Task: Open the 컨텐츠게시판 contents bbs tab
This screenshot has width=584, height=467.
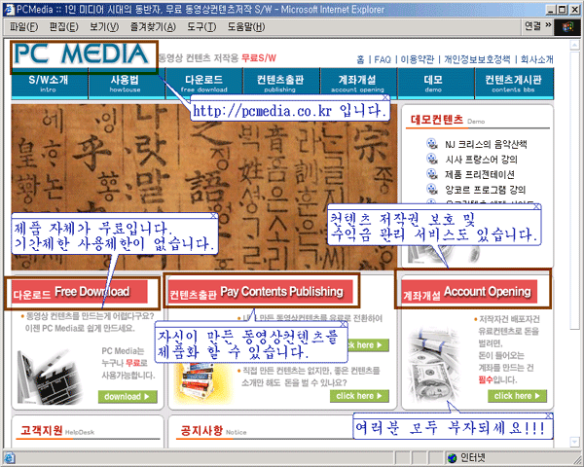Action: [514, 84]
